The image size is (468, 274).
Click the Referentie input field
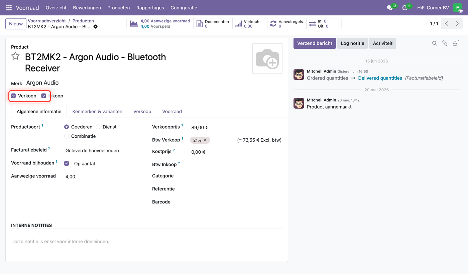pos(236,189)
